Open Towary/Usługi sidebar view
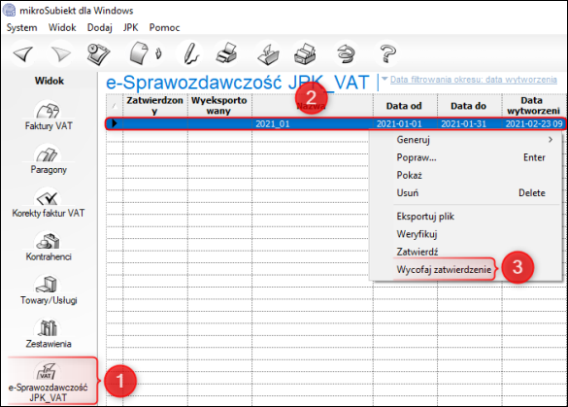568x407 pixels. coord(49,289)
